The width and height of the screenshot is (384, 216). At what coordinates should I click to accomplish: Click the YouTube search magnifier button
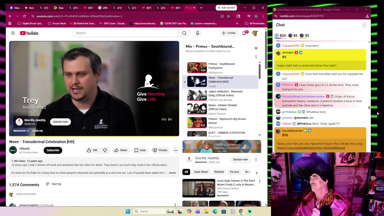pos(184,33)
